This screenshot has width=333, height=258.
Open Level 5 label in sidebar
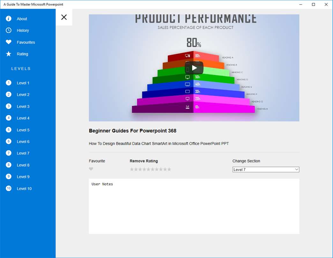[23, 130]
